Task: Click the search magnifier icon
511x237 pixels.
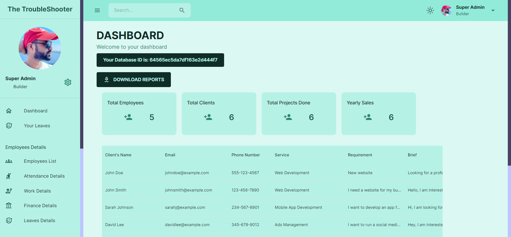Action: (x=182, y=10)
